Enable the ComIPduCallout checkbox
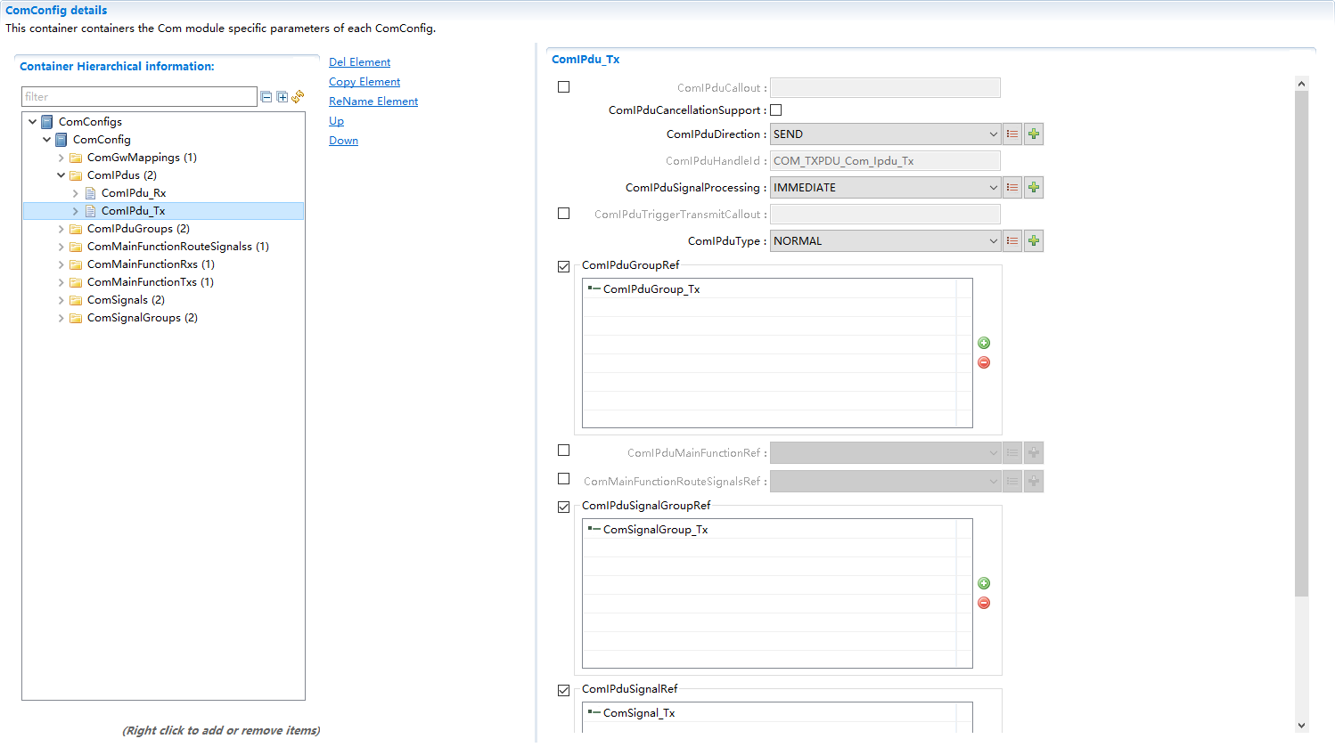The height and width of the screenshot is (747, 1335). coord(563,87)
